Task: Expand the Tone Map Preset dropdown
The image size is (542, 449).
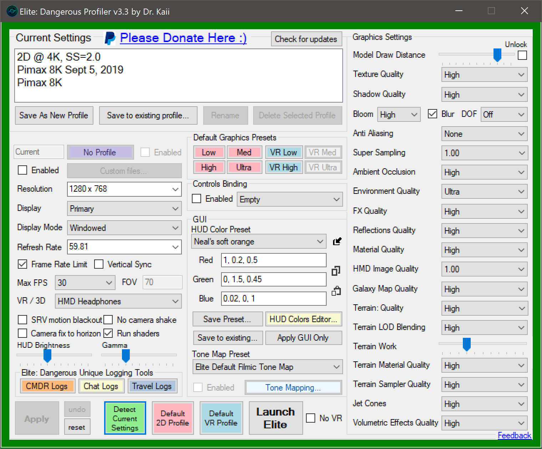Action: [x=267, y=367]
